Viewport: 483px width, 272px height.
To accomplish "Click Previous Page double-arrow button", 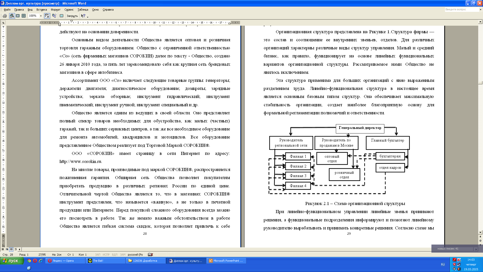I will (480, 237).
